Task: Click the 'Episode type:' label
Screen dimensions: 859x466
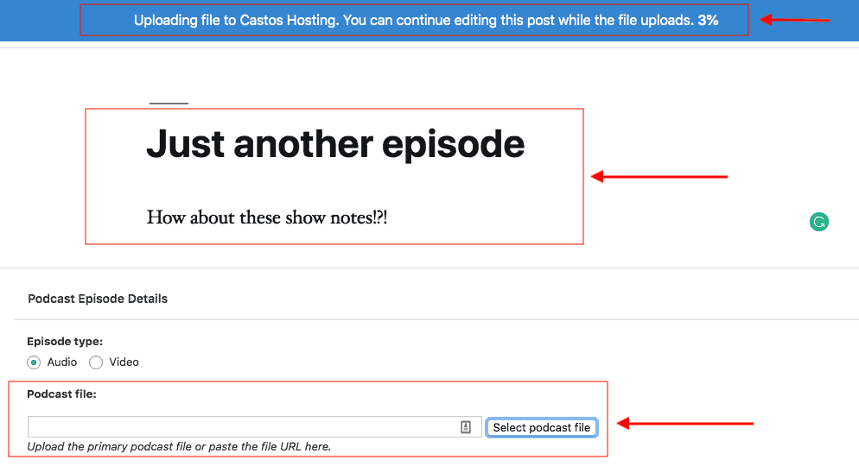Action: click(x=65, y=341)
